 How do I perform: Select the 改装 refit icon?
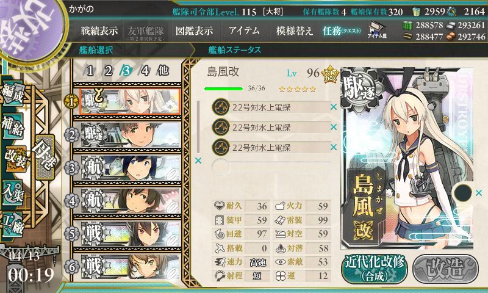click(15, 159)
